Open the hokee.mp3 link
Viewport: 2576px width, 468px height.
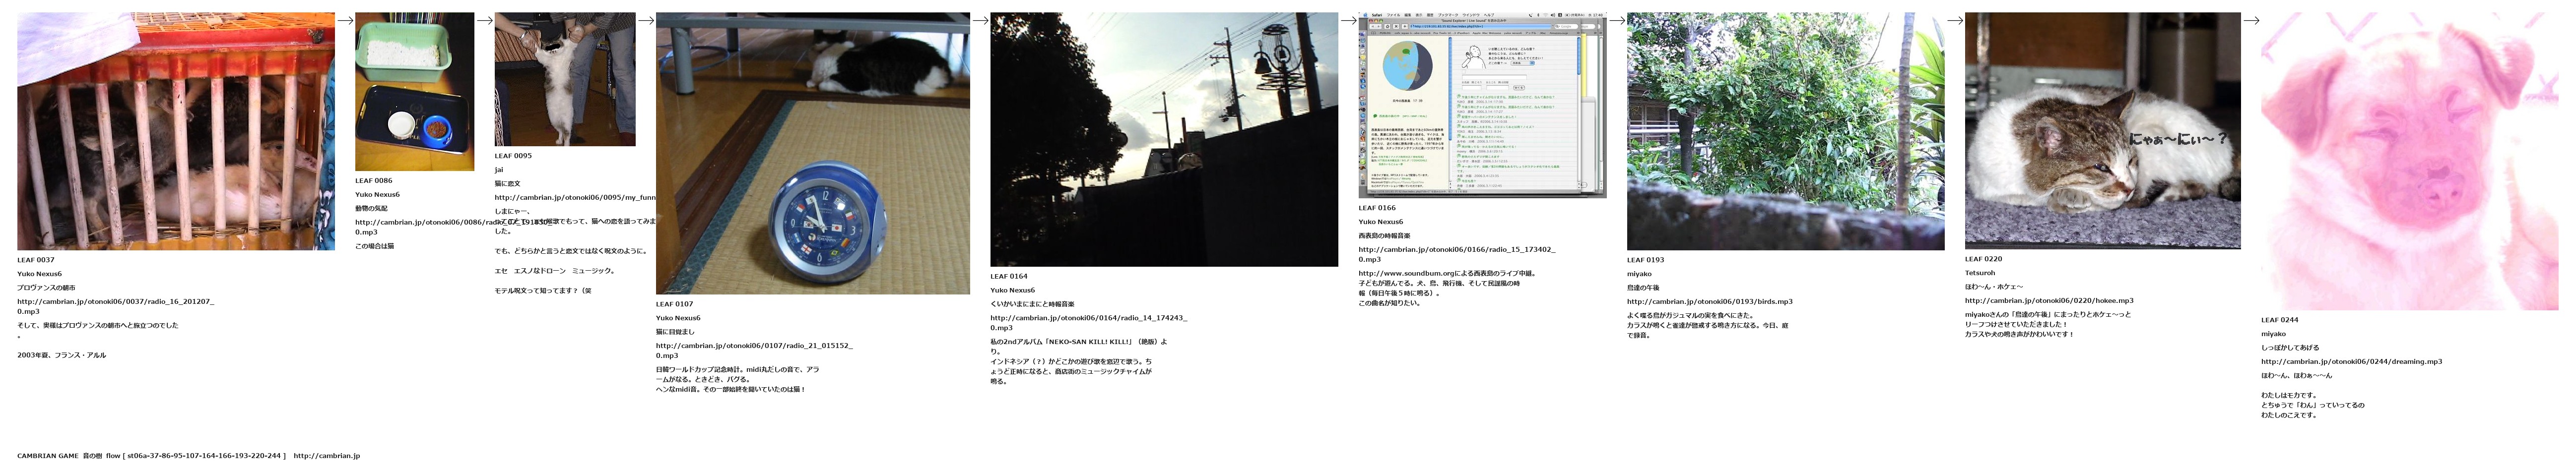click(x=2049, y=300)
